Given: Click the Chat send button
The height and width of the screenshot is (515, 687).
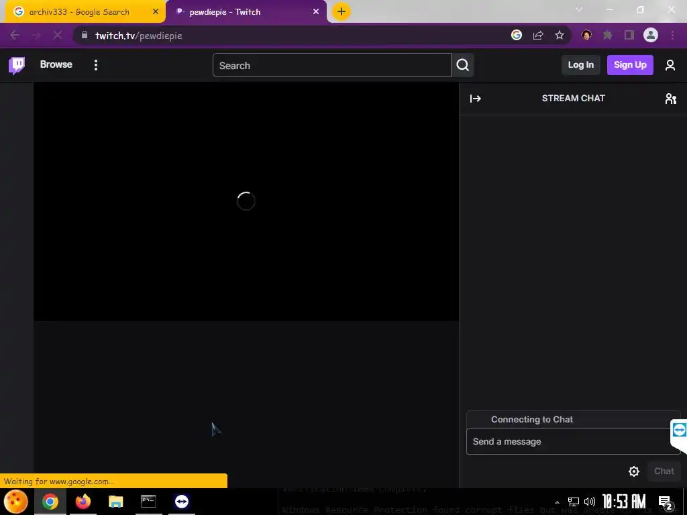Looking at the screenshot, I should pyautogui.click(x=664, y=471).
